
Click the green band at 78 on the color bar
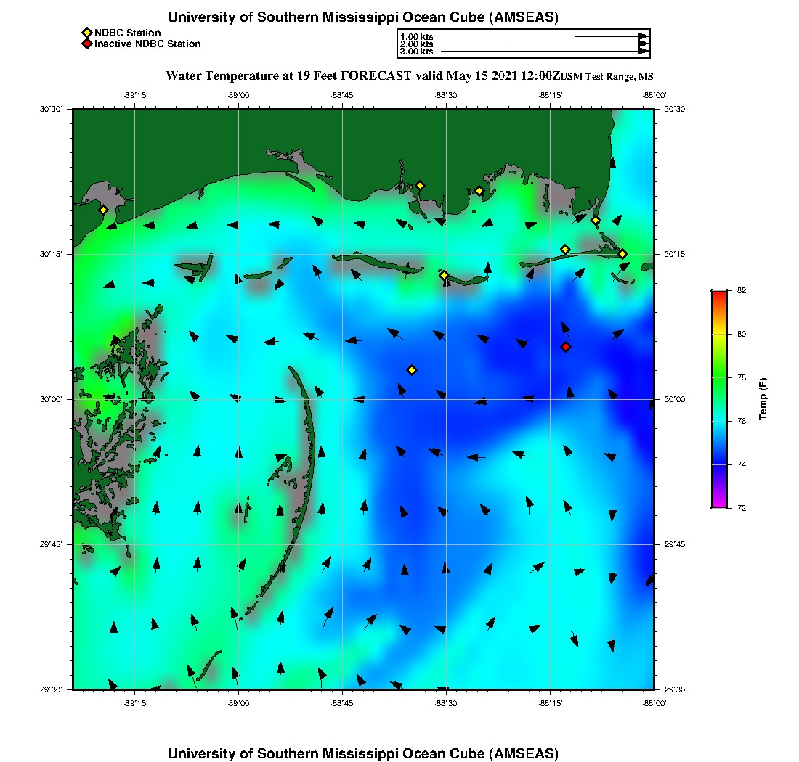720,377
